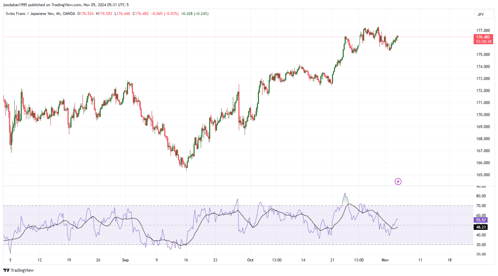Click the 166.000 price axis label
The image size is (498, 276).
(483, 163)
